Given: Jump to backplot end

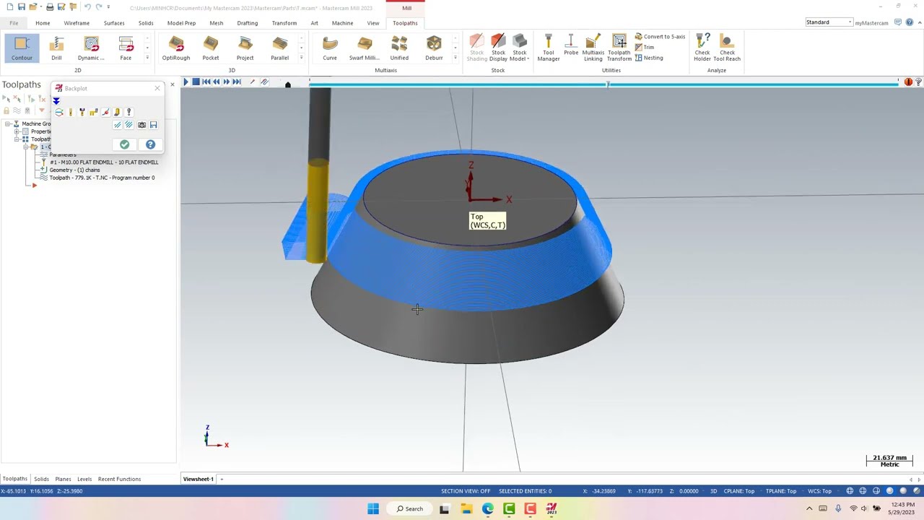Looking at the screenshot, I should [x=236, y=82].
